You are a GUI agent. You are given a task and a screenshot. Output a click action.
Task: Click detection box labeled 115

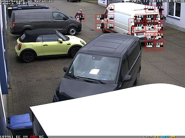150,45
